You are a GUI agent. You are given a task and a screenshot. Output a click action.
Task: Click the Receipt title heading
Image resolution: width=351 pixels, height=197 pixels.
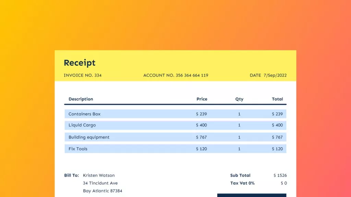[x=80, y=63]
